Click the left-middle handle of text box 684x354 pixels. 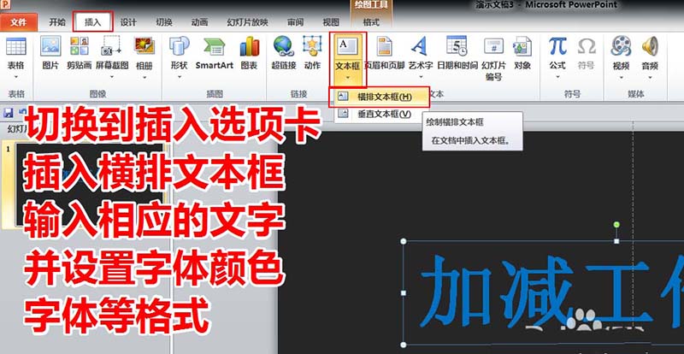(x=403, y=293)
